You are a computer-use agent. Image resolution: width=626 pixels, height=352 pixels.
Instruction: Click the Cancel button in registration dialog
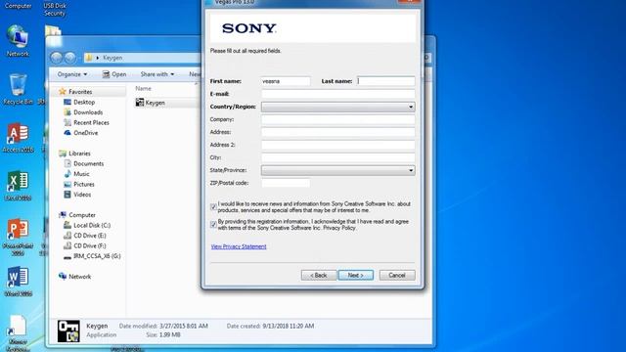(397, 276)
